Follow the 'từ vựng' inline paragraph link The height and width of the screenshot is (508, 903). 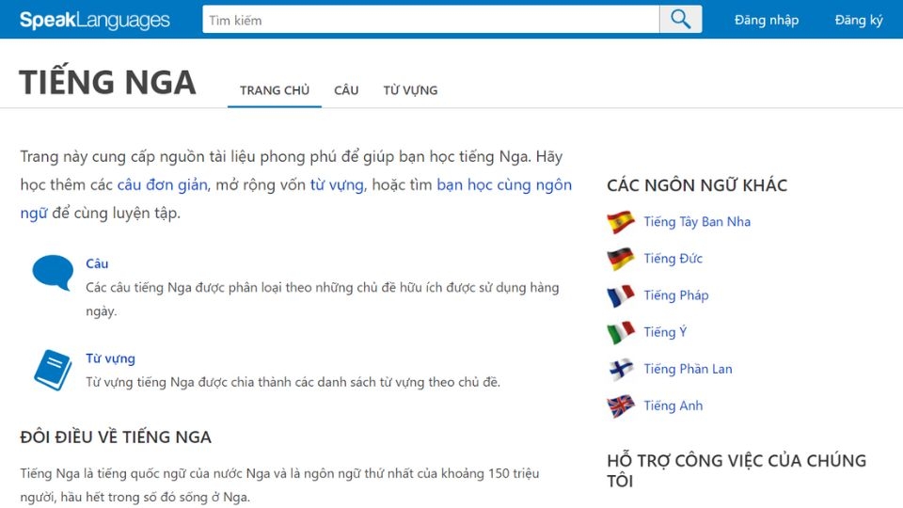pyautogui.click(x=337, y=185)
